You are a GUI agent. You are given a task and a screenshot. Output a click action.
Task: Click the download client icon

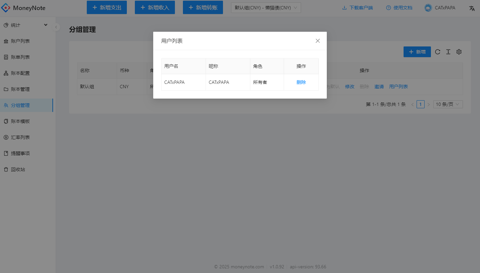344,8
